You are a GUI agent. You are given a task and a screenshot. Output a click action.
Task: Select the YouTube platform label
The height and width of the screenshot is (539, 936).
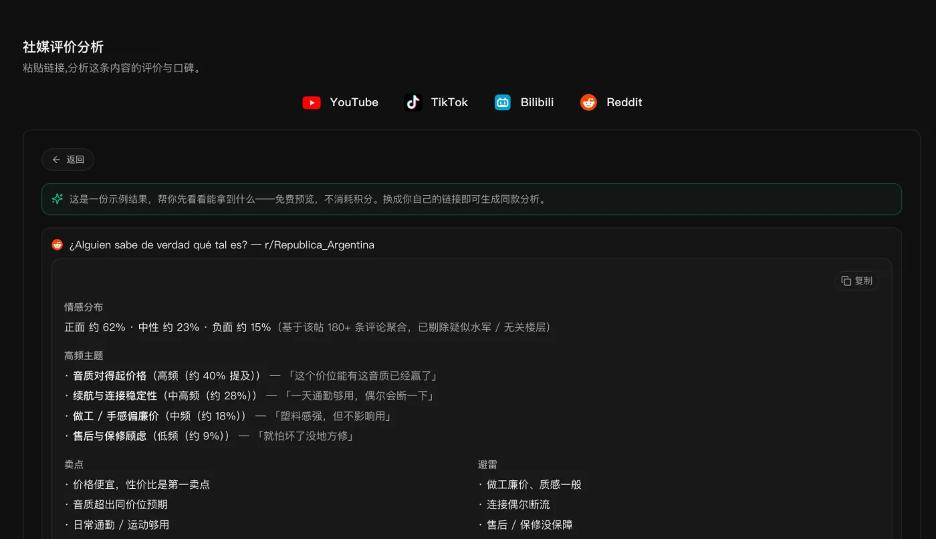pos(354,102)
